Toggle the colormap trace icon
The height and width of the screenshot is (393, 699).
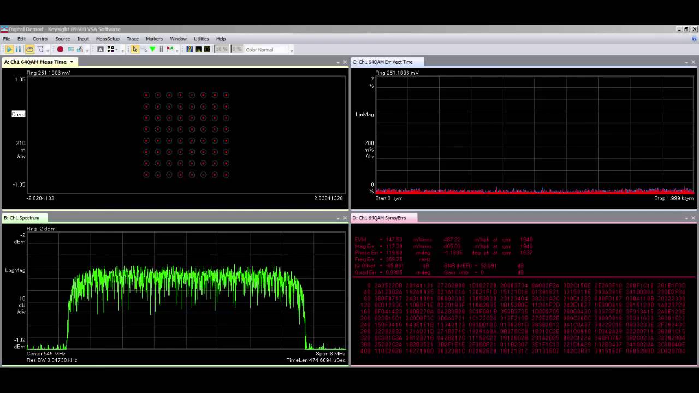189,49
